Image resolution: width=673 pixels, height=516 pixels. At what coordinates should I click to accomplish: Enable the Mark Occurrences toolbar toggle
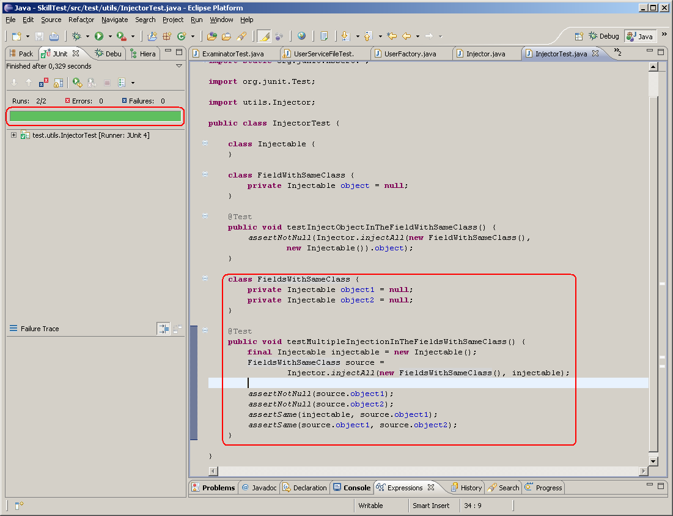(265, 36)
